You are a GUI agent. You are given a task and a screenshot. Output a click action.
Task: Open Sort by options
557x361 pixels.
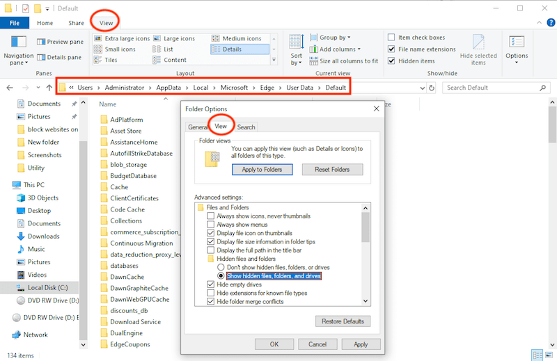click(x=297, y=50)
